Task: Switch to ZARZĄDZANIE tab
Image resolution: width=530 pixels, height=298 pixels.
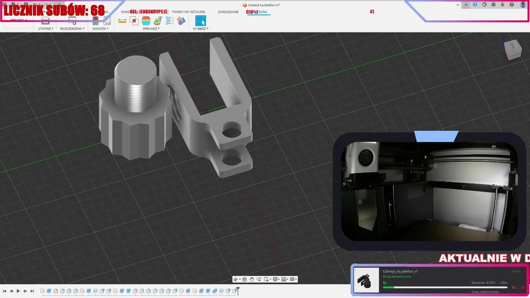Action: [x=228, y=12]
